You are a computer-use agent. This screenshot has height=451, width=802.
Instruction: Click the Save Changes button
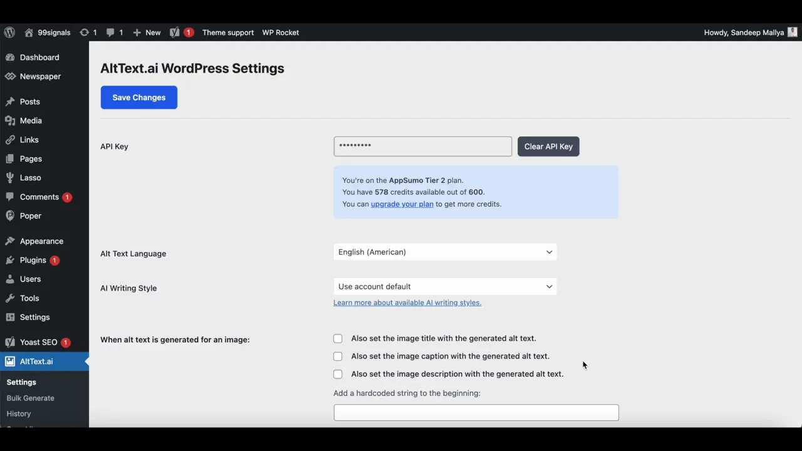coord(138,97)
